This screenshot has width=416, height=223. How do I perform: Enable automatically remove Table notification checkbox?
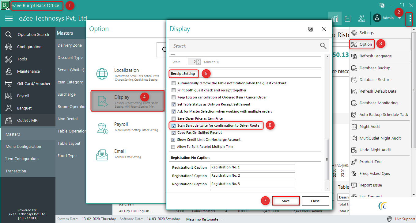(174, 83)
